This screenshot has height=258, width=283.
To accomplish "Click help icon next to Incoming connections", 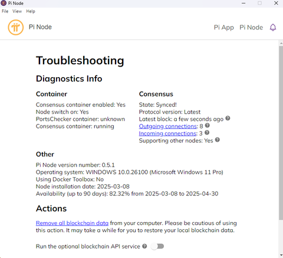I will click(x=207, y=133).
